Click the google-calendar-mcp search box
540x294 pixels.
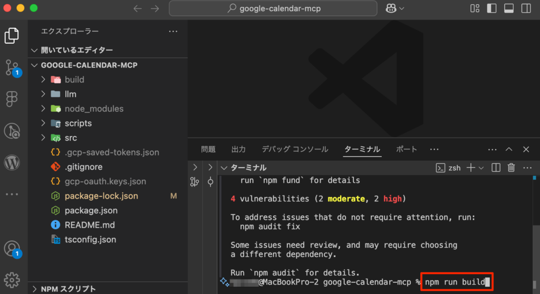(273, 8)
